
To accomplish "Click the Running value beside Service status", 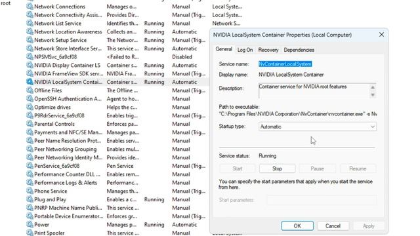I will pyautogui.click(x=267, y=156).
